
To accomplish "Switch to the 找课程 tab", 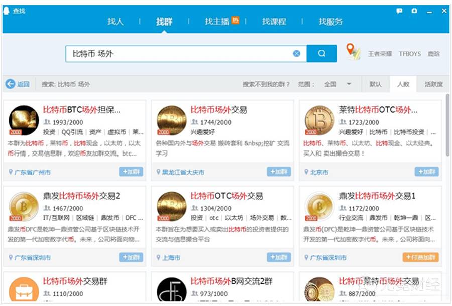I will coord(274,21).
